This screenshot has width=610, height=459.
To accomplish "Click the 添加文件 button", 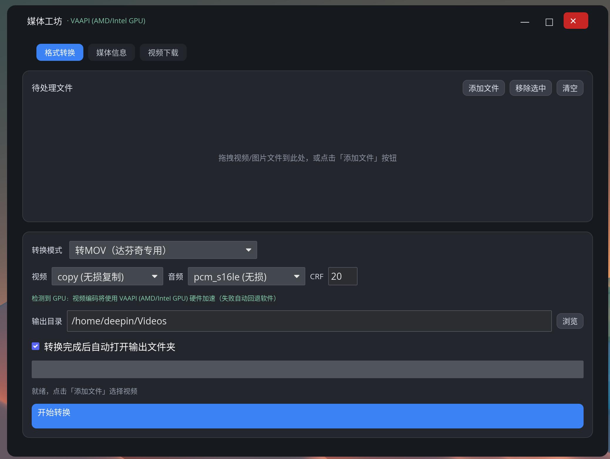I will pos(483,88).
